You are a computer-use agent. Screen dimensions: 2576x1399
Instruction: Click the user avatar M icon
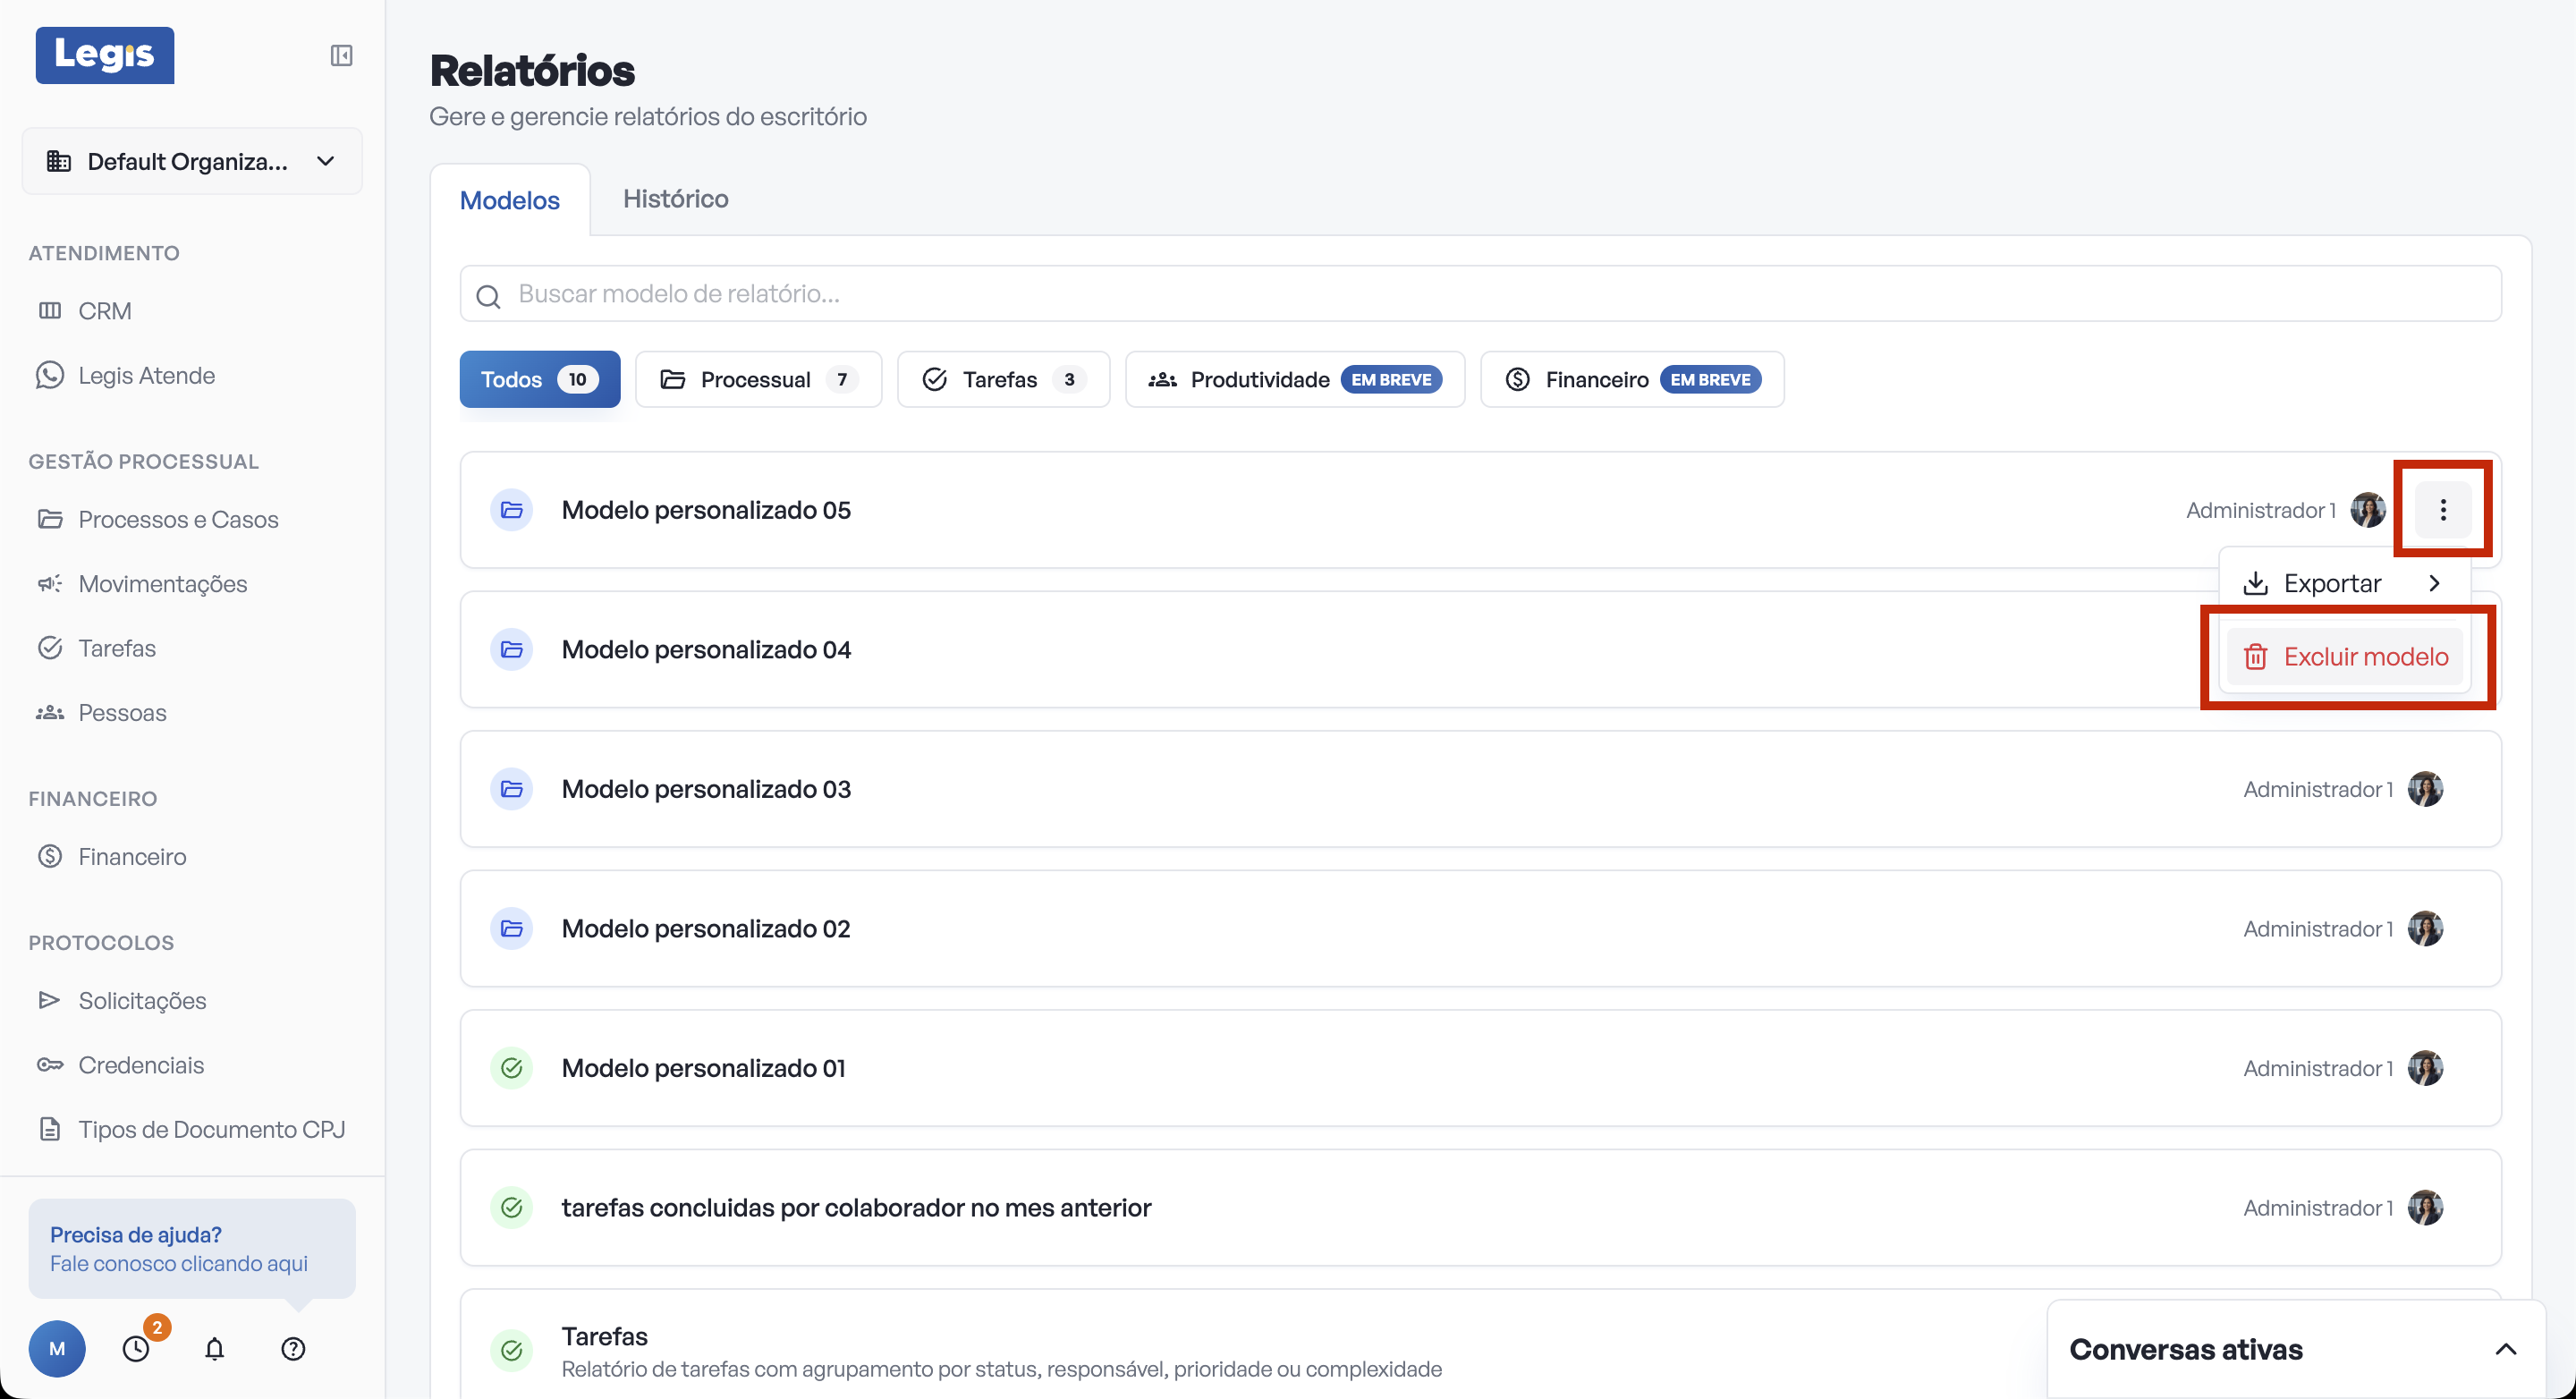[x=57, y=1349]
